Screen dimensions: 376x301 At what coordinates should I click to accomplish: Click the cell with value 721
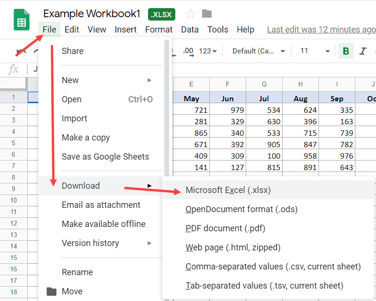192,110
